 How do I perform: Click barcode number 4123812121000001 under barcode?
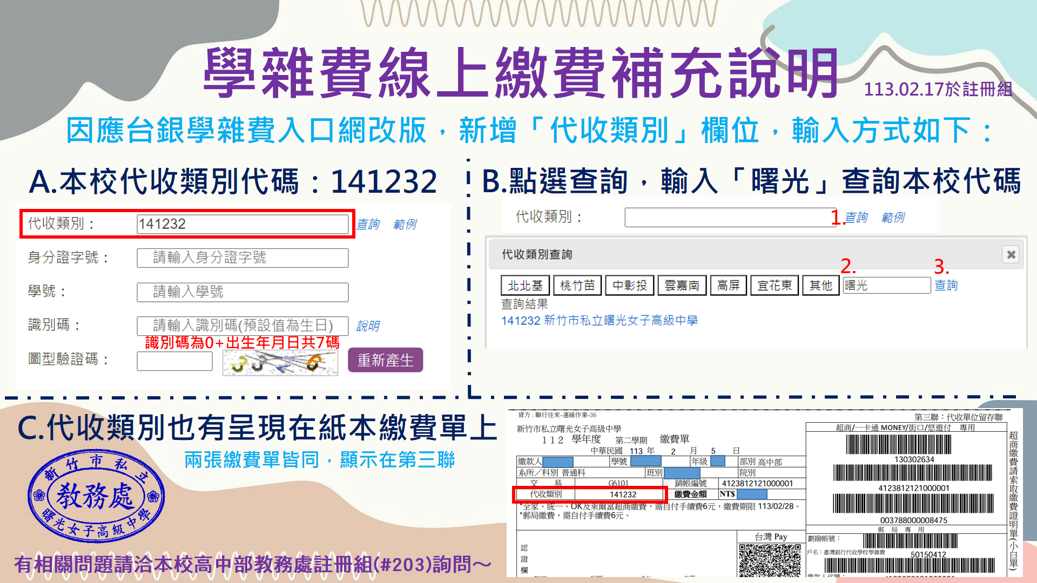(x=914, y=488)
